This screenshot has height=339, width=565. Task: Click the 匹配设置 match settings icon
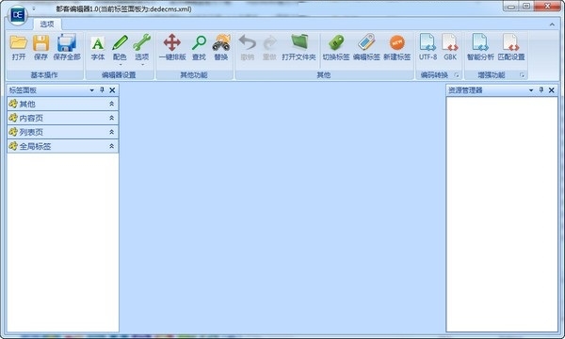click(510, 42)
